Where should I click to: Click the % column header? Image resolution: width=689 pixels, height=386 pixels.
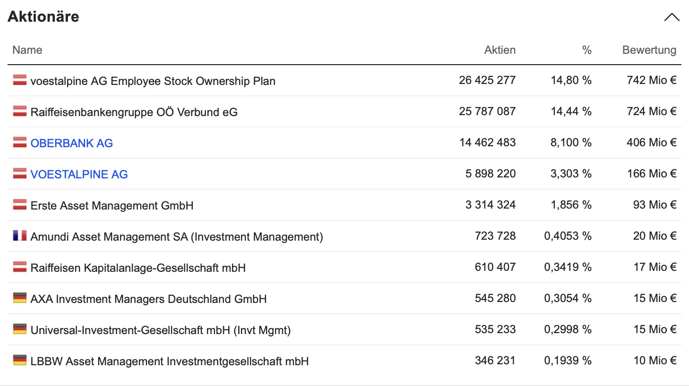[586, 50]
